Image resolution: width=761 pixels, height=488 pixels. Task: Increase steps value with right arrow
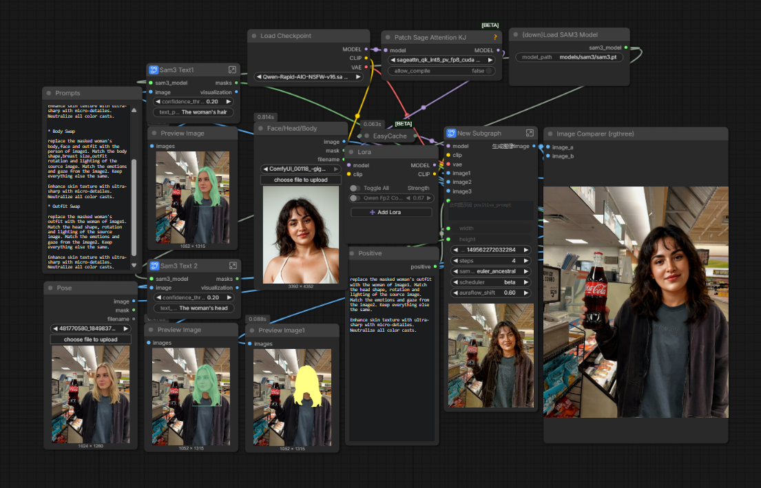(x=527, y=261)
